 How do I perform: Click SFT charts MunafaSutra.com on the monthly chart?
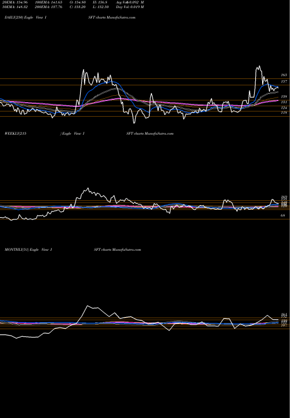pyautogui.click(x=117, y=250)
